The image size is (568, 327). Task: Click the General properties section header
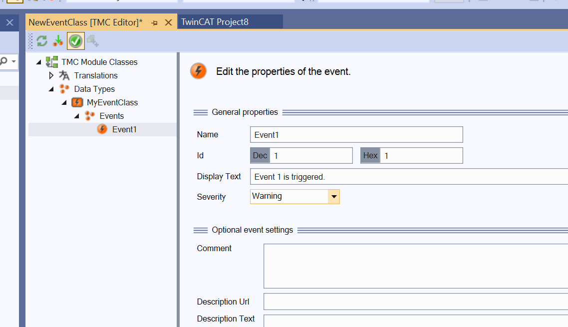245,112
